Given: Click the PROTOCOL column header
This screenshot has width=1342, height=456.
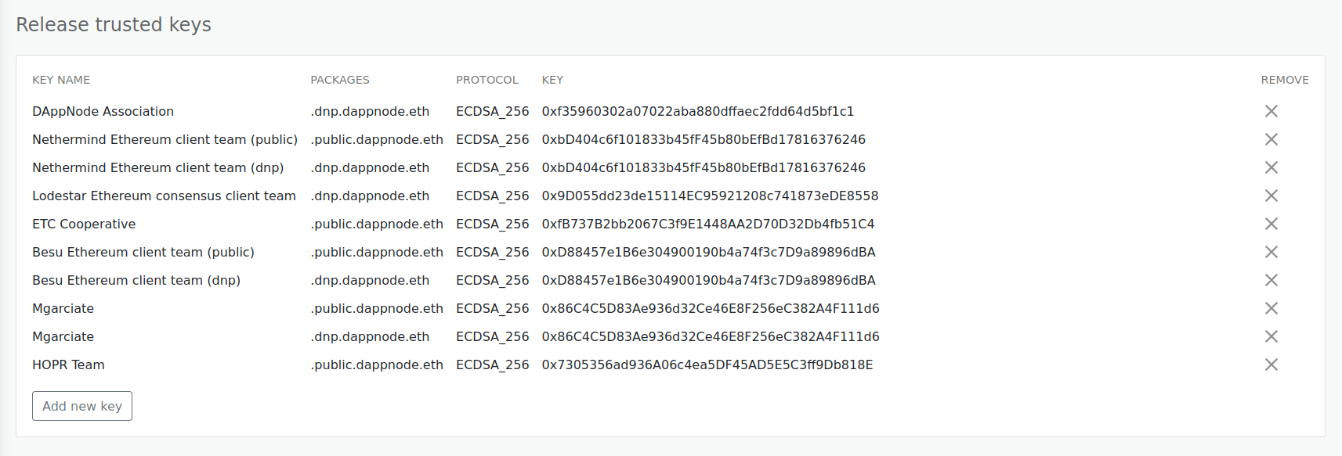Looking at the screenshot, I should pos(487,80).
